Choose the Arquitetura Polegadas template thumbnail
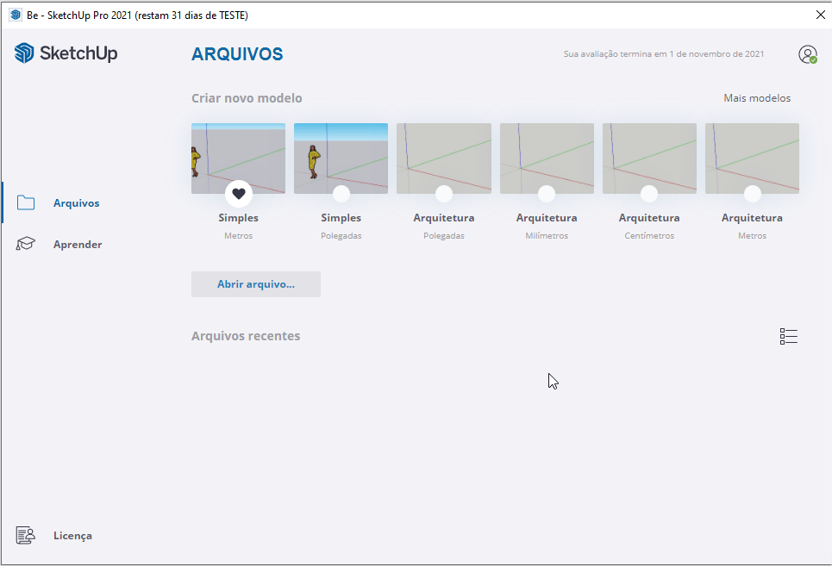Screen dimensions: 832x566 click(444, 158)
